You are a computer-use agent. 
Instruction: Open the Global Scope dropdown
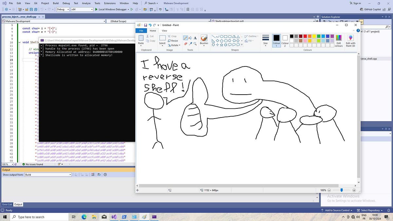pos(158,21)
